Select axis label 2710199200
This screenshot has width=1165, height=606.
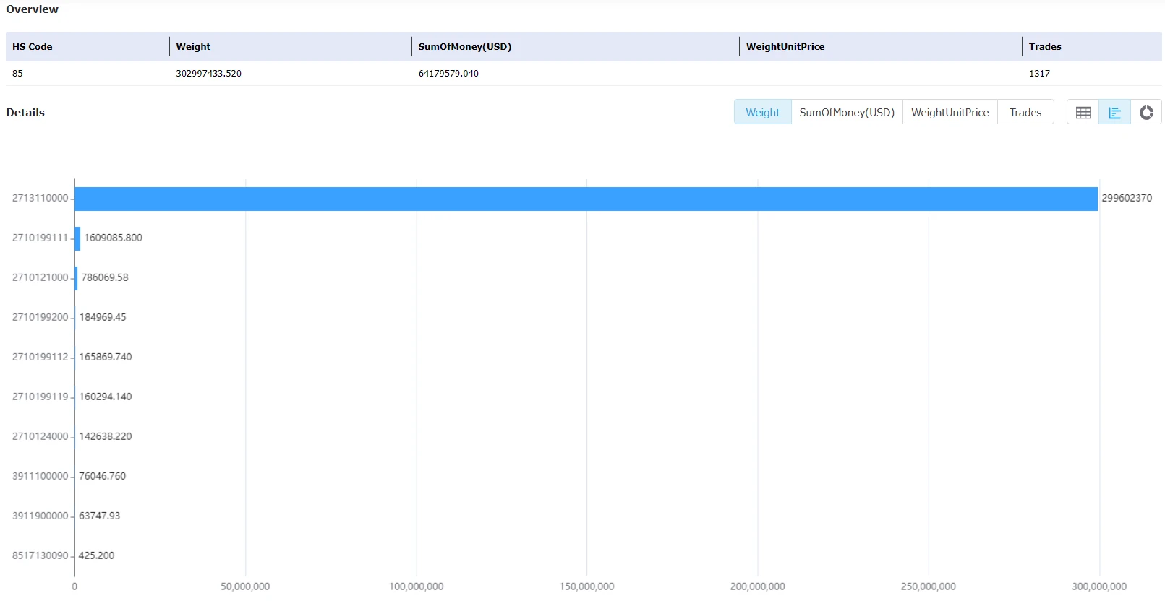click(40, 317)
